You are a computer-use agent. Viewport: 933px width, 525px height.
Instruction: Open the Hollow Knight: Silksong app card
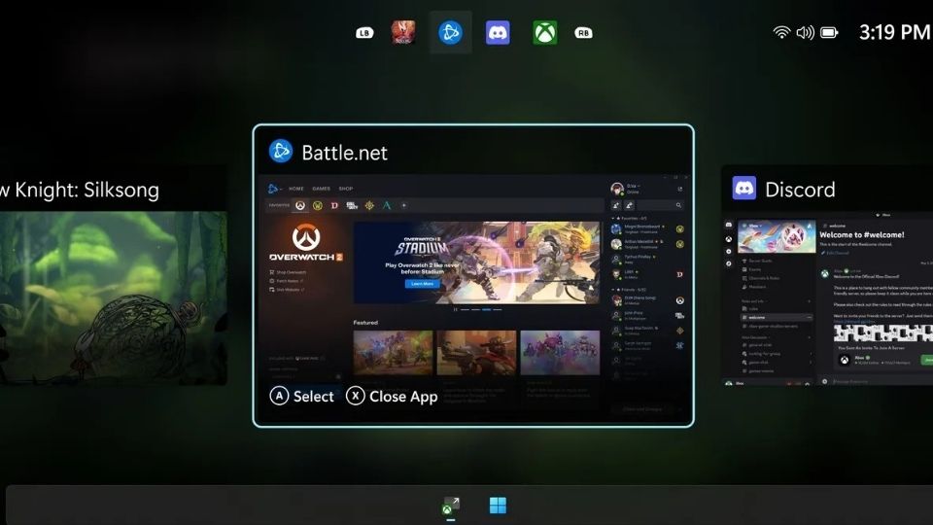pyautogui.click(x=113, y=275)
